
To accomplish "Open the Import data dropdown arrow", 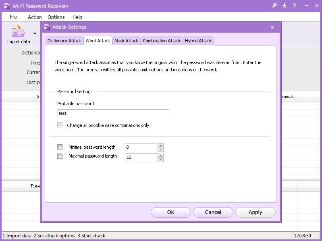I will pos(35,33).
